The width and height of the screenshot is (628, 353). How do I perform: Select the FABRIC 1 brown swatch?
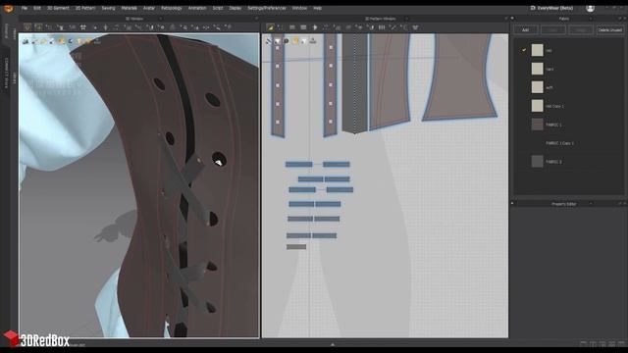click(x=537, y=125)
